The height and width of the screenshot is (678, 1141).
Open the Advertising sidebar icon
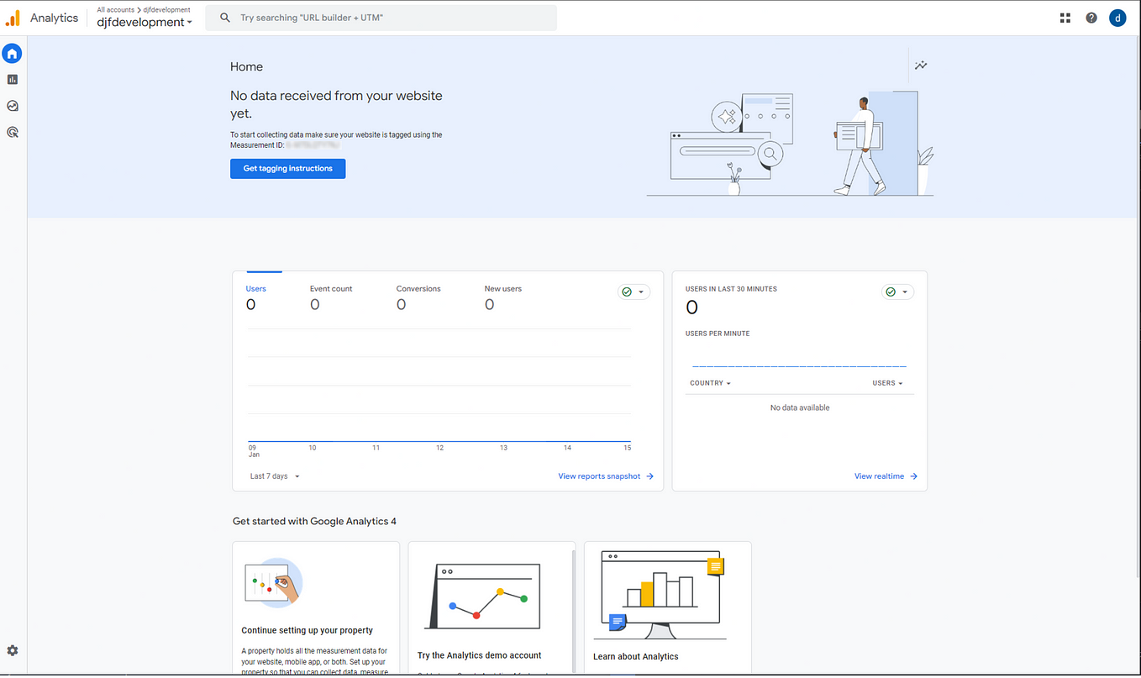pos(13,132)
